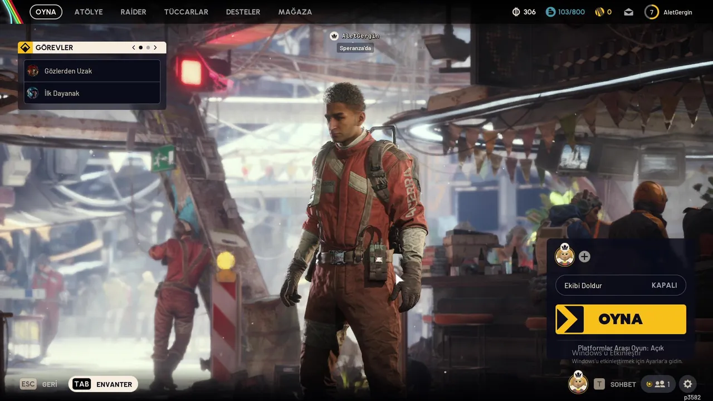Click the bottom-bar player avatar icon

click(578, 383)
